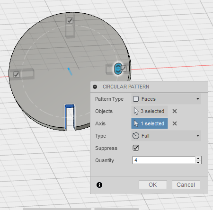
Task: Collapse the Circular Pattern dialog
Action: click(x=95, y=87)
